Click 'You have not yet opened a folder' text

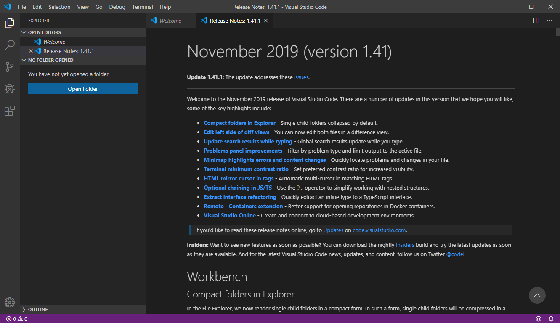click(x=69, y=74)
